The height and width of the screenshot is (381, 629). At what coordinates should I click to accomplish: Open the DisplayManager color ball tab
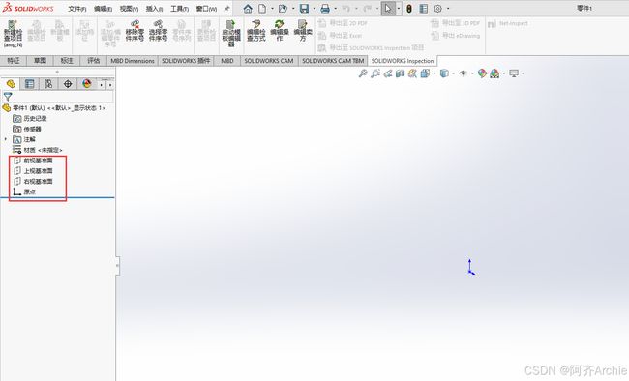point(87,84)
